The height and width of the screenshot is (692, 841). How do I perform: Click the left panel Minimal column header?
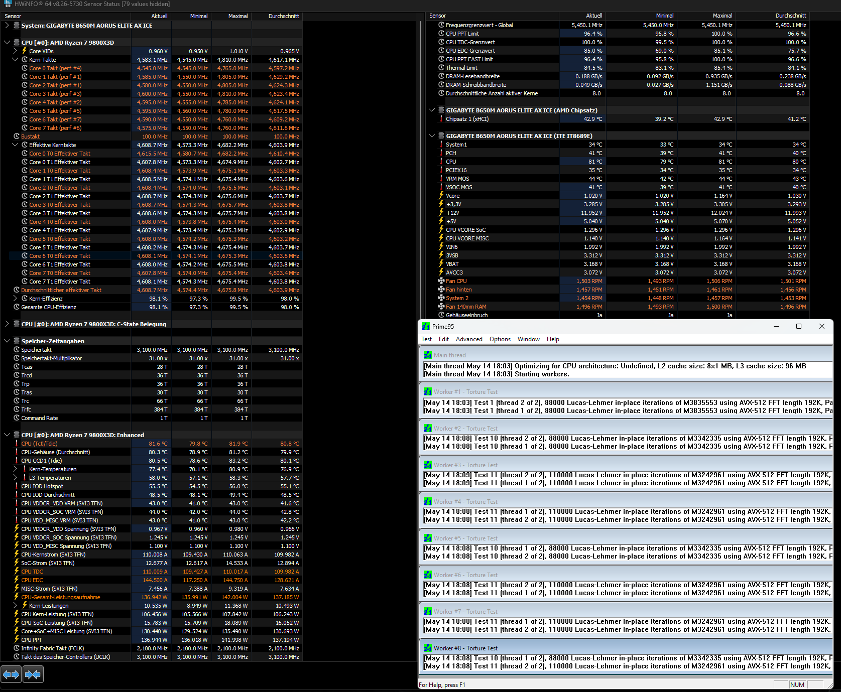tap(192, 16)
